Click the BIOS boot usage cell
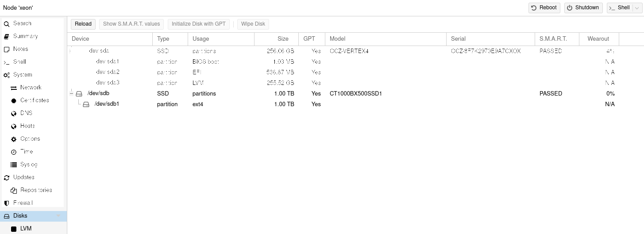Viewport: 644px width, 234px height. [x=206, y=61]
